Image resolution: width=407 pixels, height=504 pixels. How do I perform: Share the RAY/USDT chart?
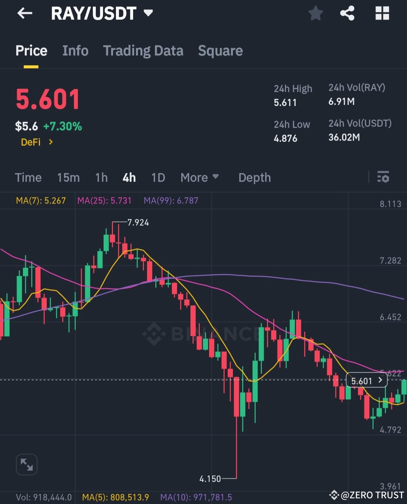point(347,13)
